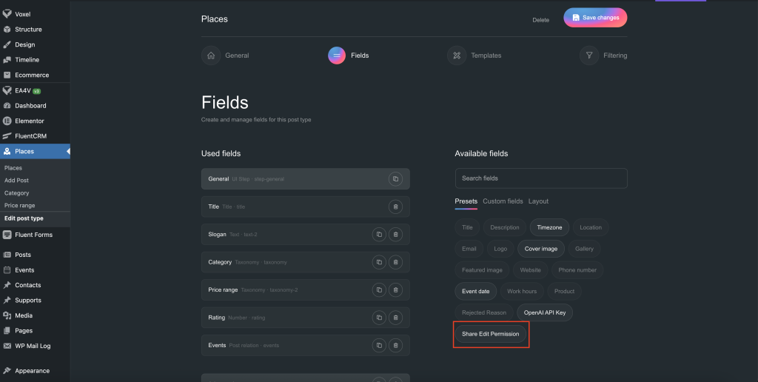
Task: Delete the Events post relation field
Action: pos(395,346)
